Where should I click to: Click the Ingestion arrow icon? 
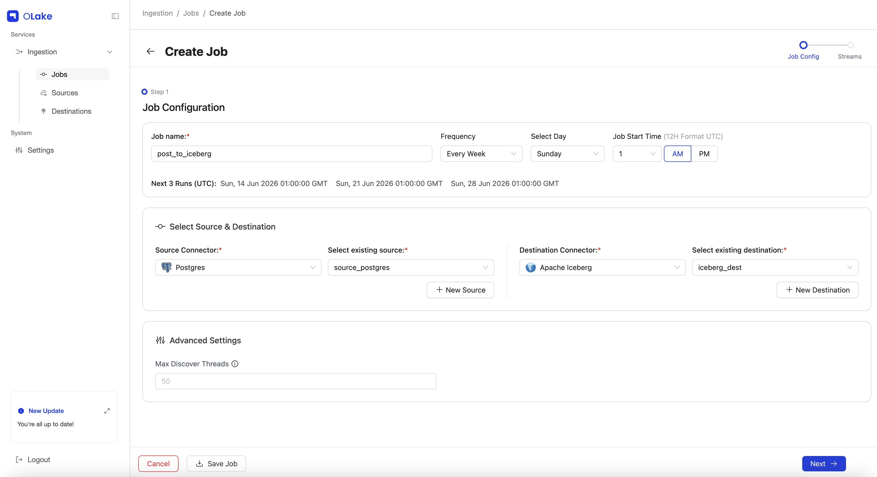coord(19,52)
